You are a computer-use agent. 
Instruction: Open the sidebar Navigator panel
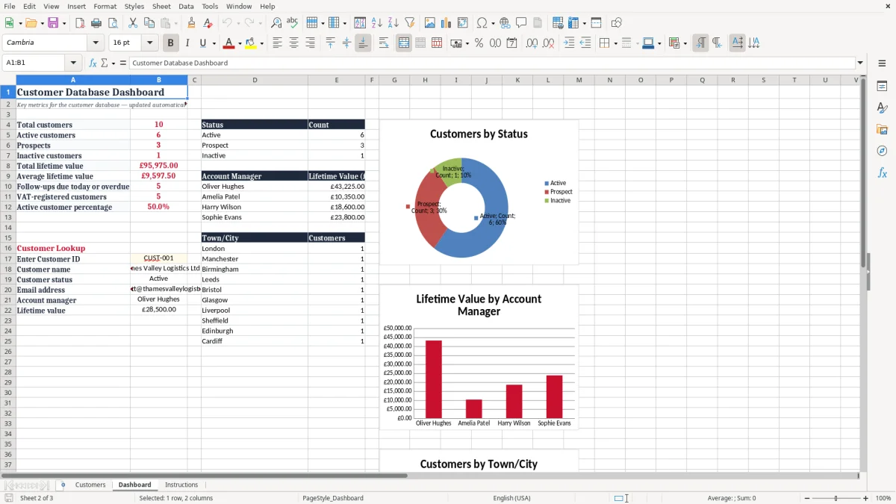[882, 151]
